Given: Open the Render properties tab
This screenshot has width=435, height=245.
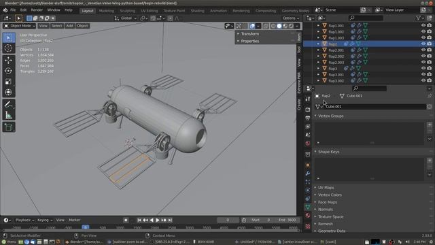Looking at the screenshot, I should point(308,110).
